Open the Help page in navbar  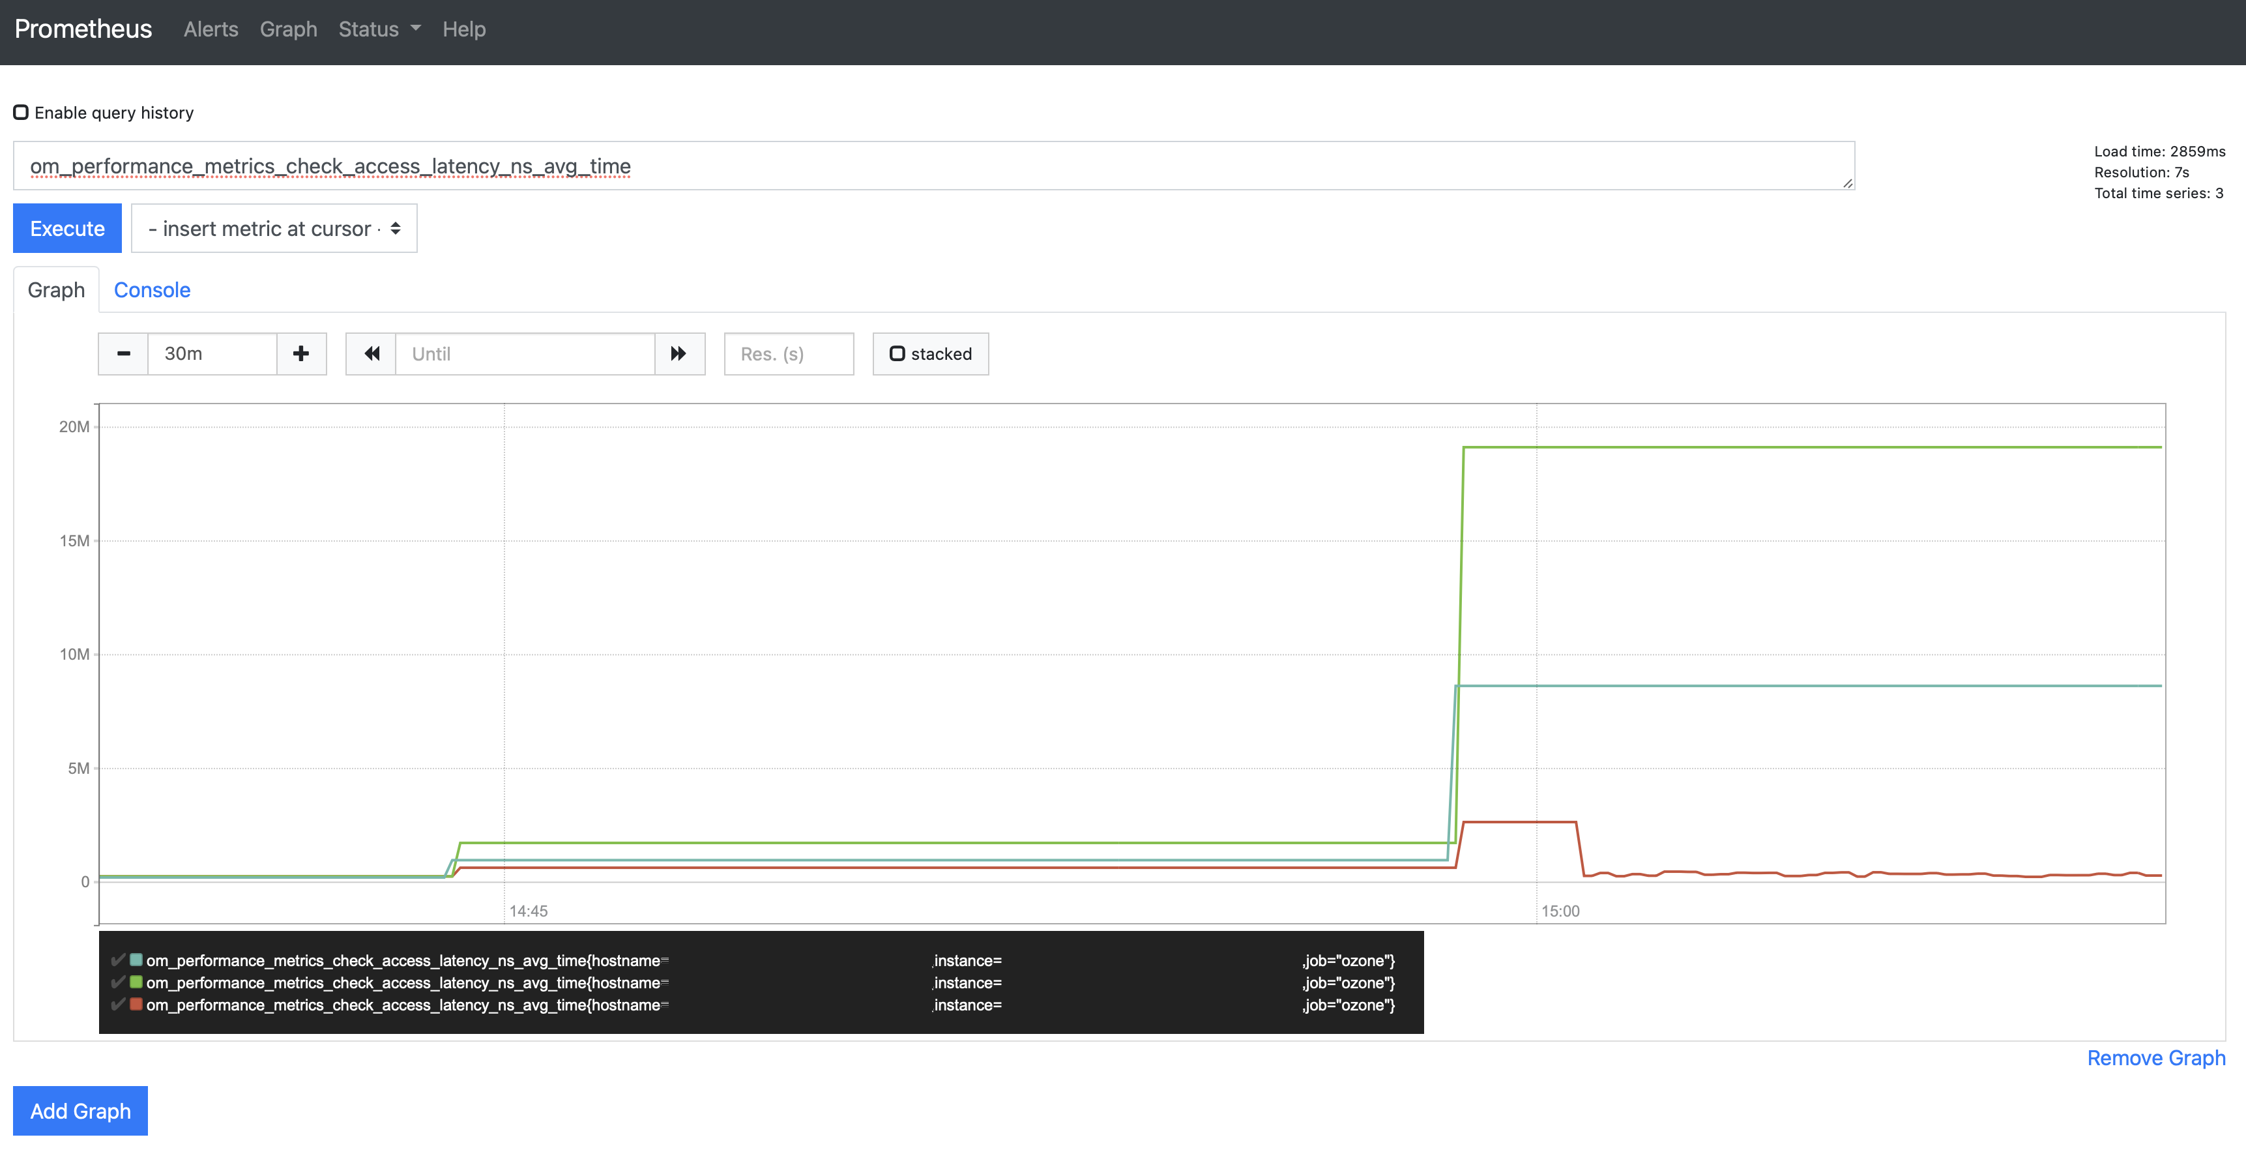(x=463, y=29)
